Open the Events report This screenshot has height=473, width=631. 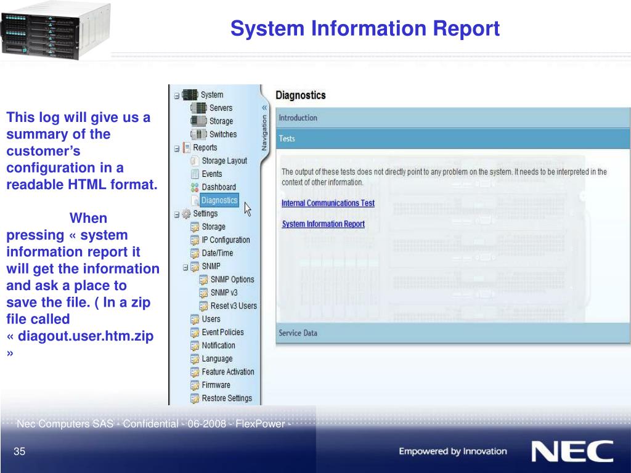[212, 174]
